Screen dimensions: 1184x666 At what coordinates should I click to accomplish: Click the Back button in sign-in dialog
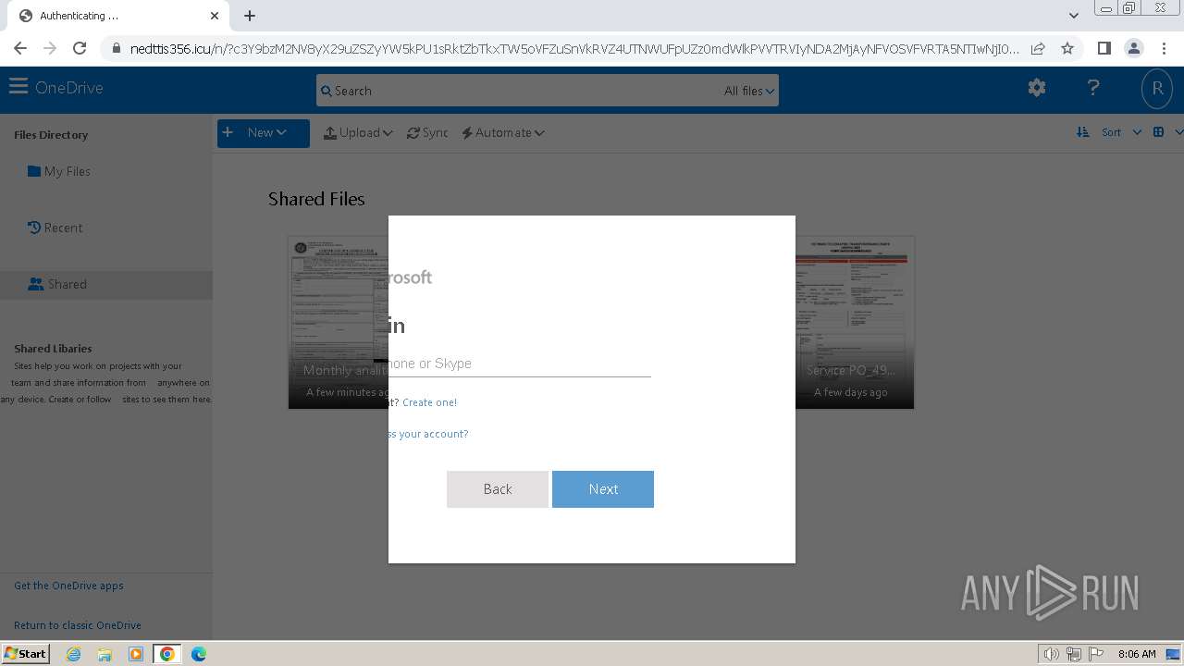coord(498,489)
